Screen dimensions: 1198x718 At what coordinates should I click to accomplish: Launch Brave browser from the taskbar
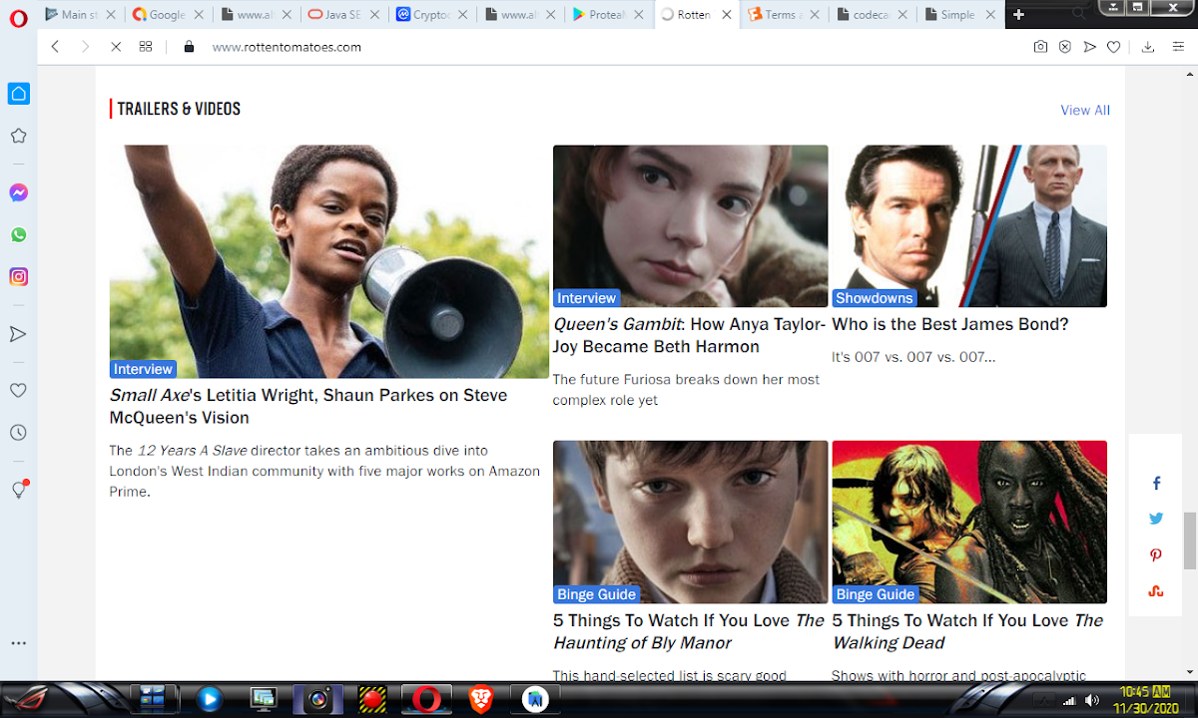[481, 699]
